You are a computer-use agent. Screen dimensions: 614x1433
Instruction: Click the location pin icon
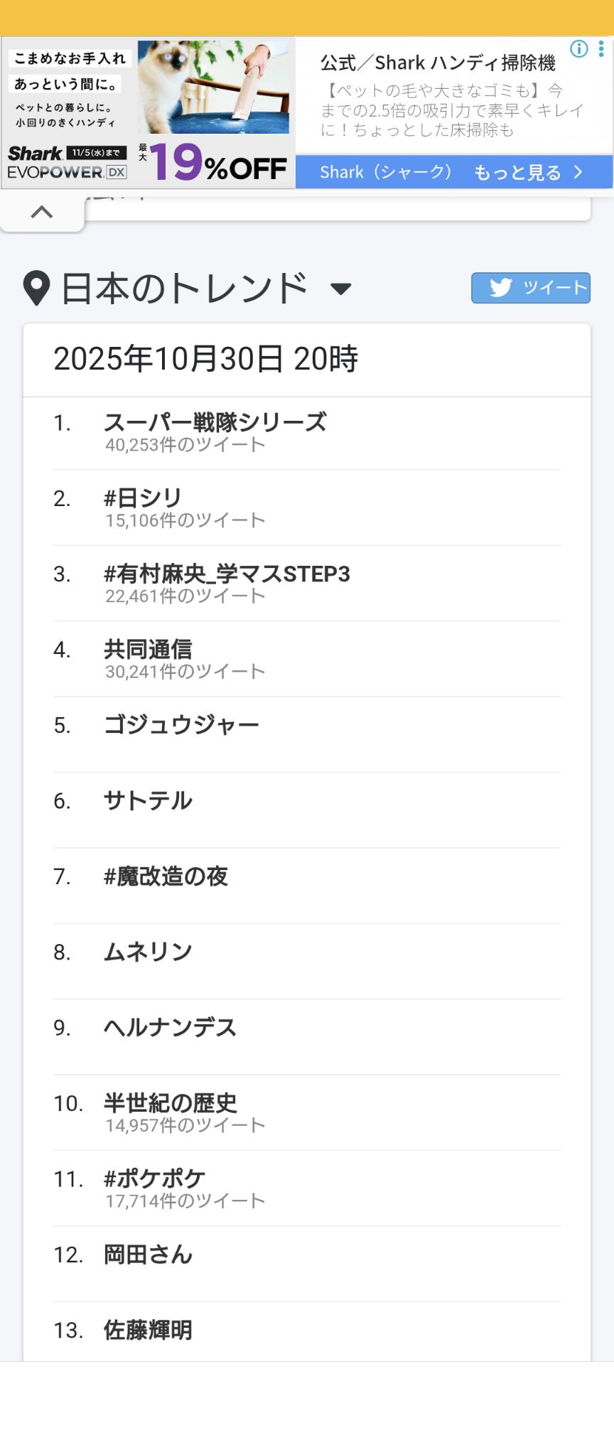tap(36, 288)
